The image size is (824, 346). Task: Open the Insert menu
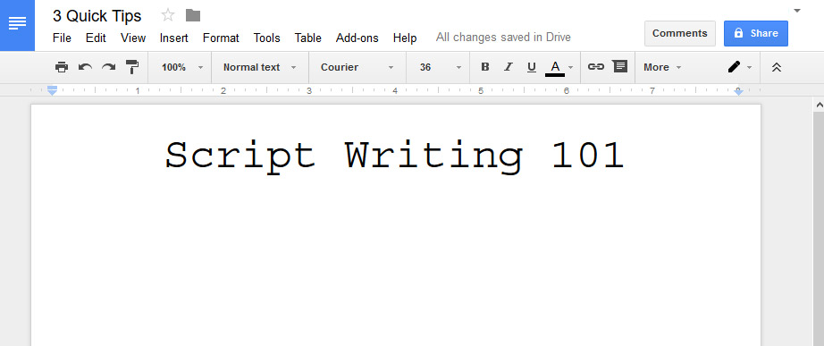tap(174, 38)
